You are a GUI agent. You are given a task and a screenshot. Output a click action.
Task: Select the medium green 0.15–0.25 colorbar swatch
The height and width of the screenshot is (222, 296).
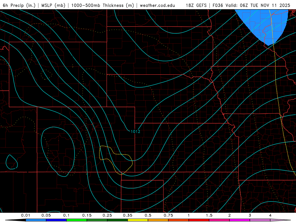coord(97,220)
